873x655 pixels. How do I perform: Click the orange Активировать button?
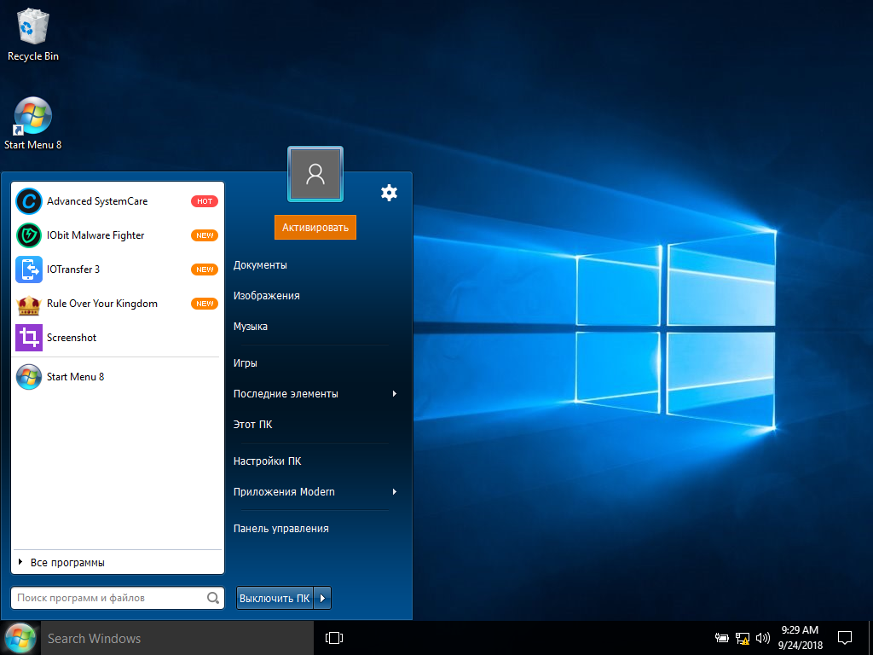point(315,227)
